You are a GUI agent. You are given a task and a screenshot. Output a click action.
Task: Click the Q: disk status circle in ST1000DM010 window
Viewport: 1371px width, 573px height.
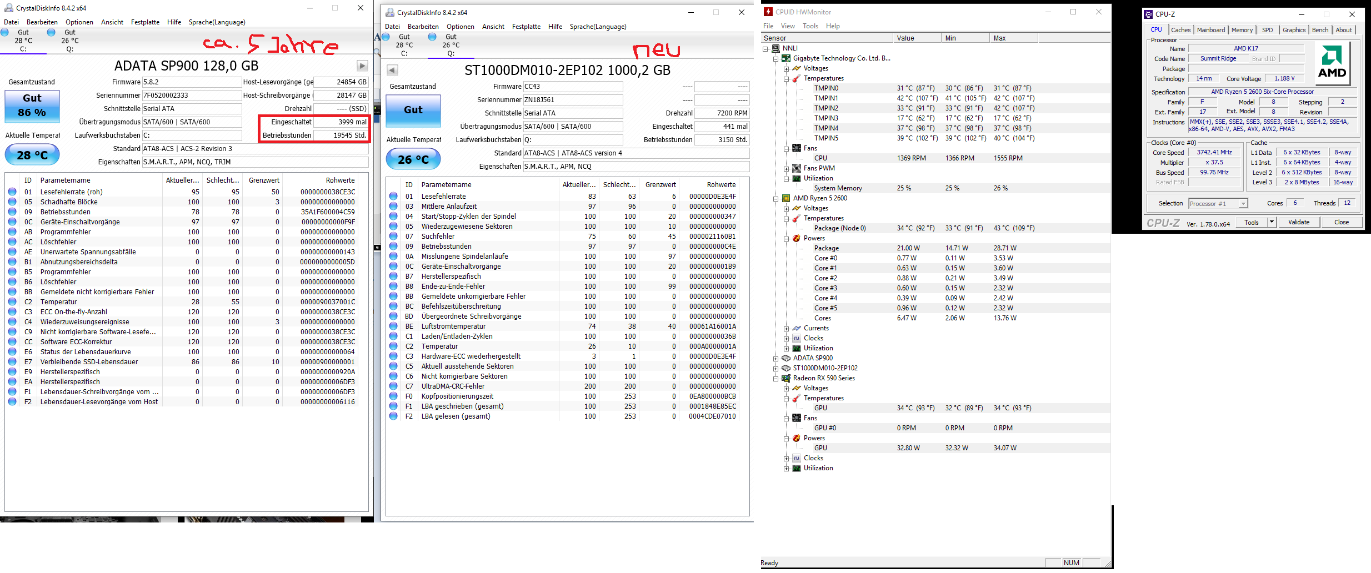coord(432,37)
